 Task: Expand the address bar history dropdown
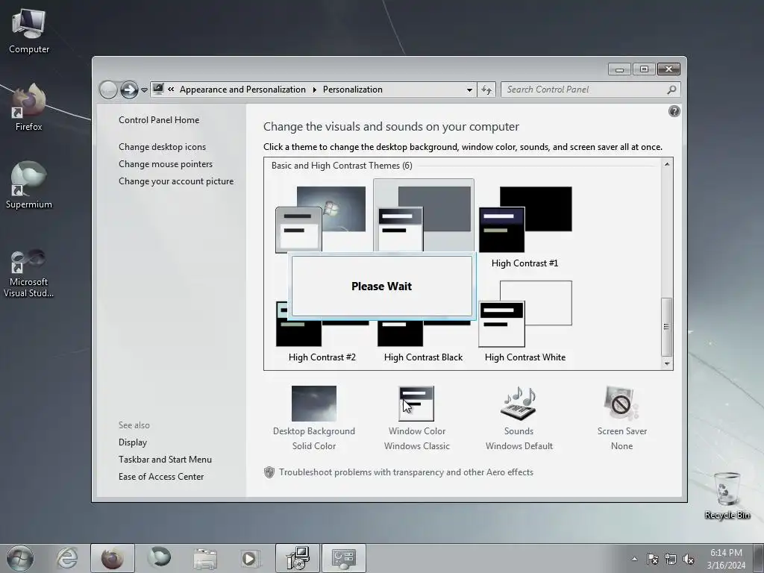tap(469, 90)
